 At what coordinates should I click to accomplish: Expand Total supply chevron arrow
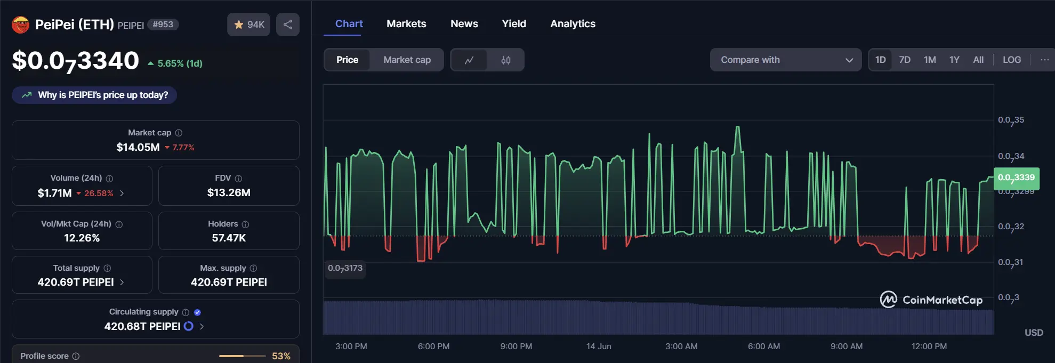(x=122, y=282)
